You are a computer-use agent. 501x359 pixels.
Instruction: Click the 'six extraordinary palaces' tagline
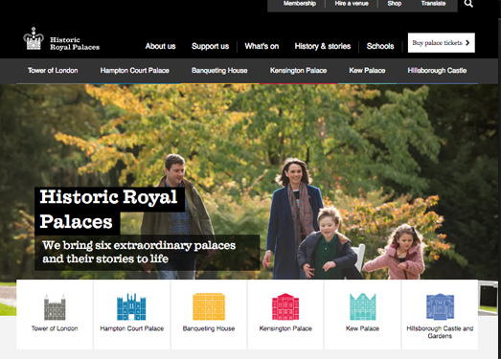(x=139, y=252)
